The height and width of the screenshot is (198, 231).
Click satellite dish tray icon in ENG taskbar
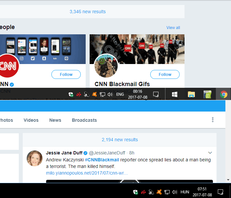click(x=87, y=94)
